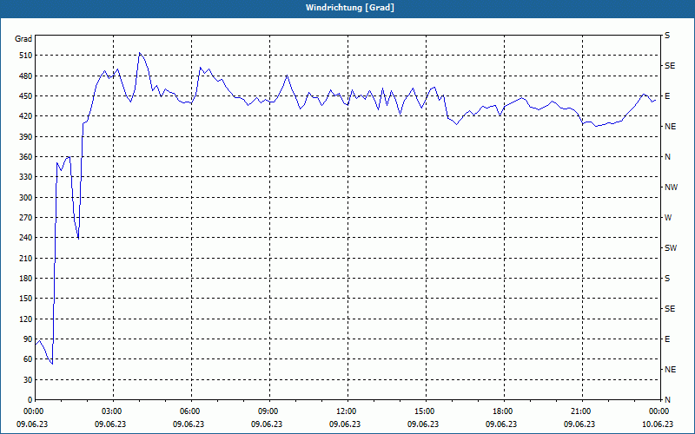
Task: Click the 180 y-axis value
Action: 26,279
